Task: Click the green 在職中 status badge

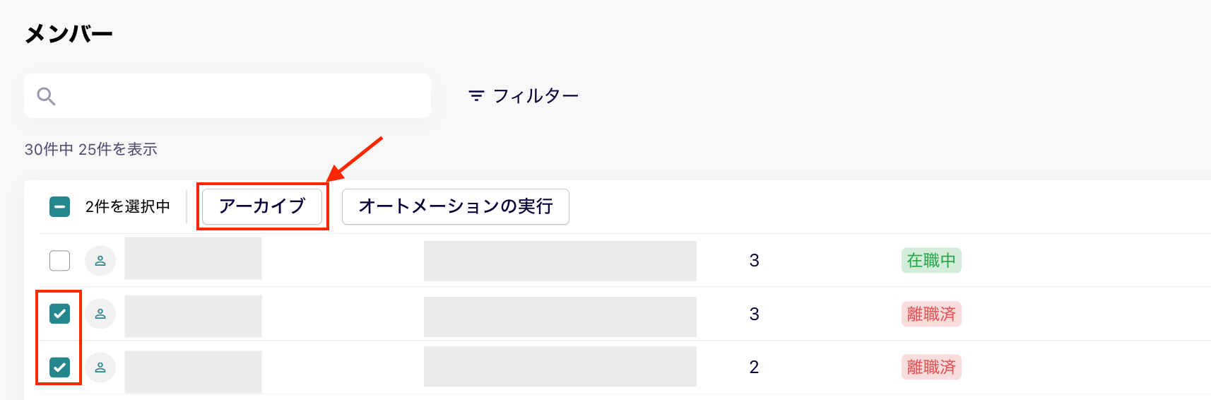Action: 931,260
